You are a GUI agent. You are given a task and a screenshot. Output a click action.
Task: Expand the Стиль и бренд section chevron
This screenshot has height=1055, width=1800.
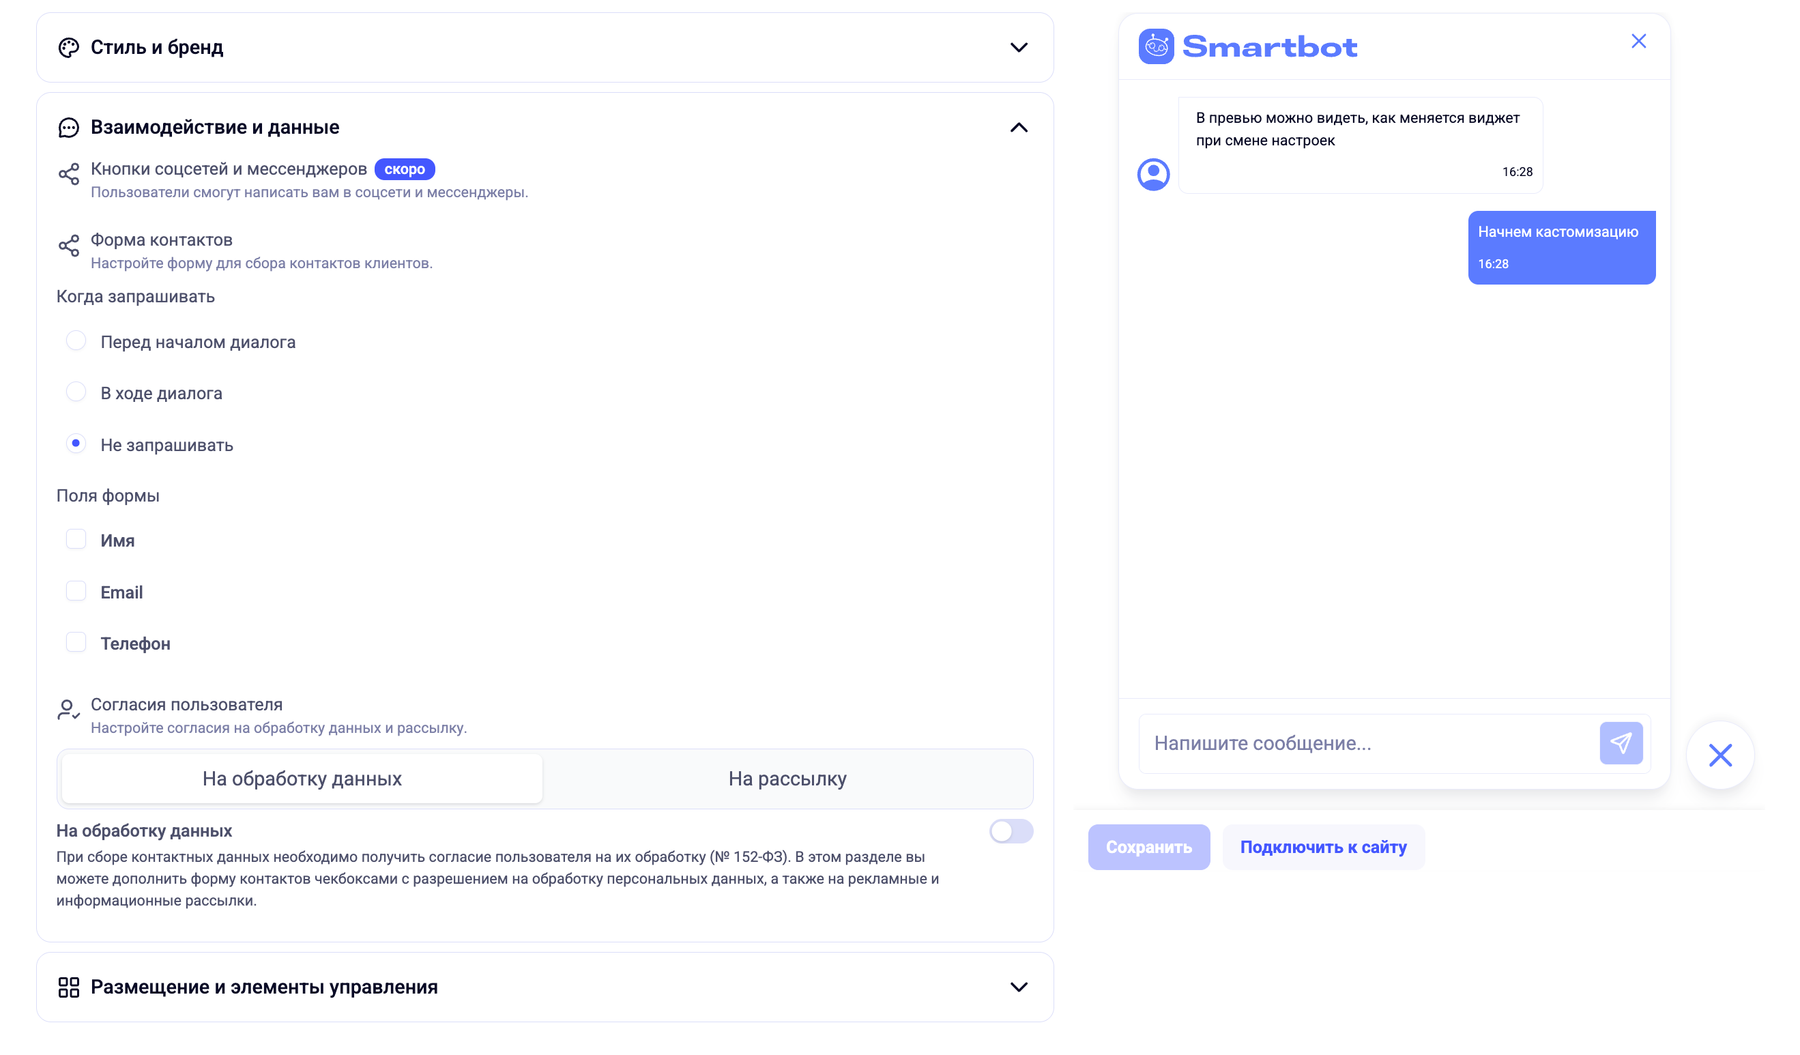(1019, 48)
